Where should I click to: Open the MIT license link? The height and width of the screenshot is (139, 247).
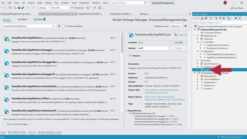click(146, 82)
